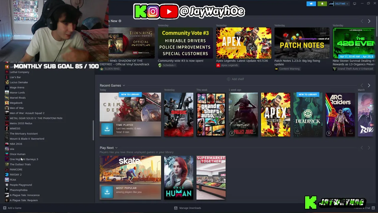This screenshot has height=213, width=378.
Task: Click the skate. download icon
Action: 107,192
